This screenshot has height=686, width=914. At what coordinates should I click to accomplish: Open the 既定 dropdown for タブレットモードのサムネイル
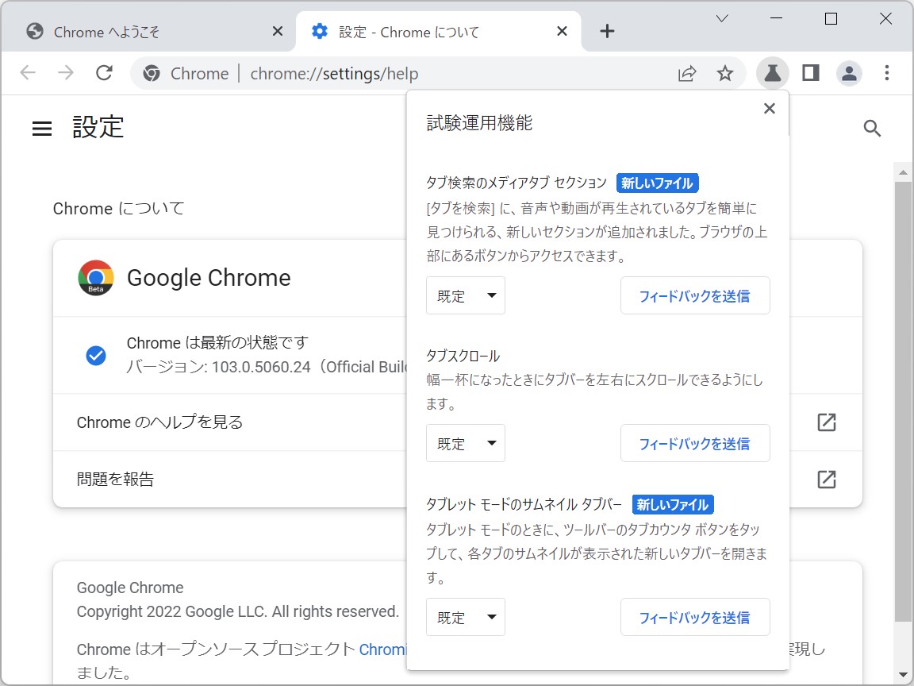465,617
